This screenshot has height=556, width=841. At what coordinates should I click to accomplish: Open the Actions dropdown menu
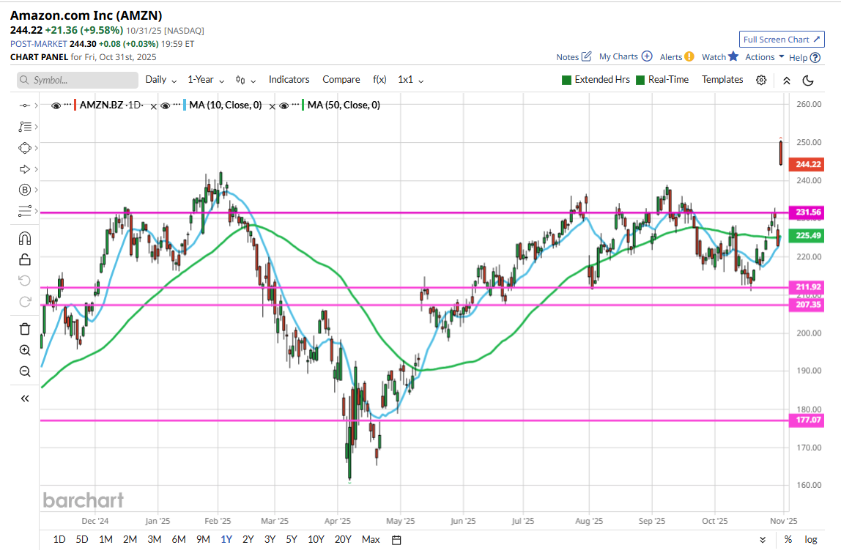pos(764,57)
